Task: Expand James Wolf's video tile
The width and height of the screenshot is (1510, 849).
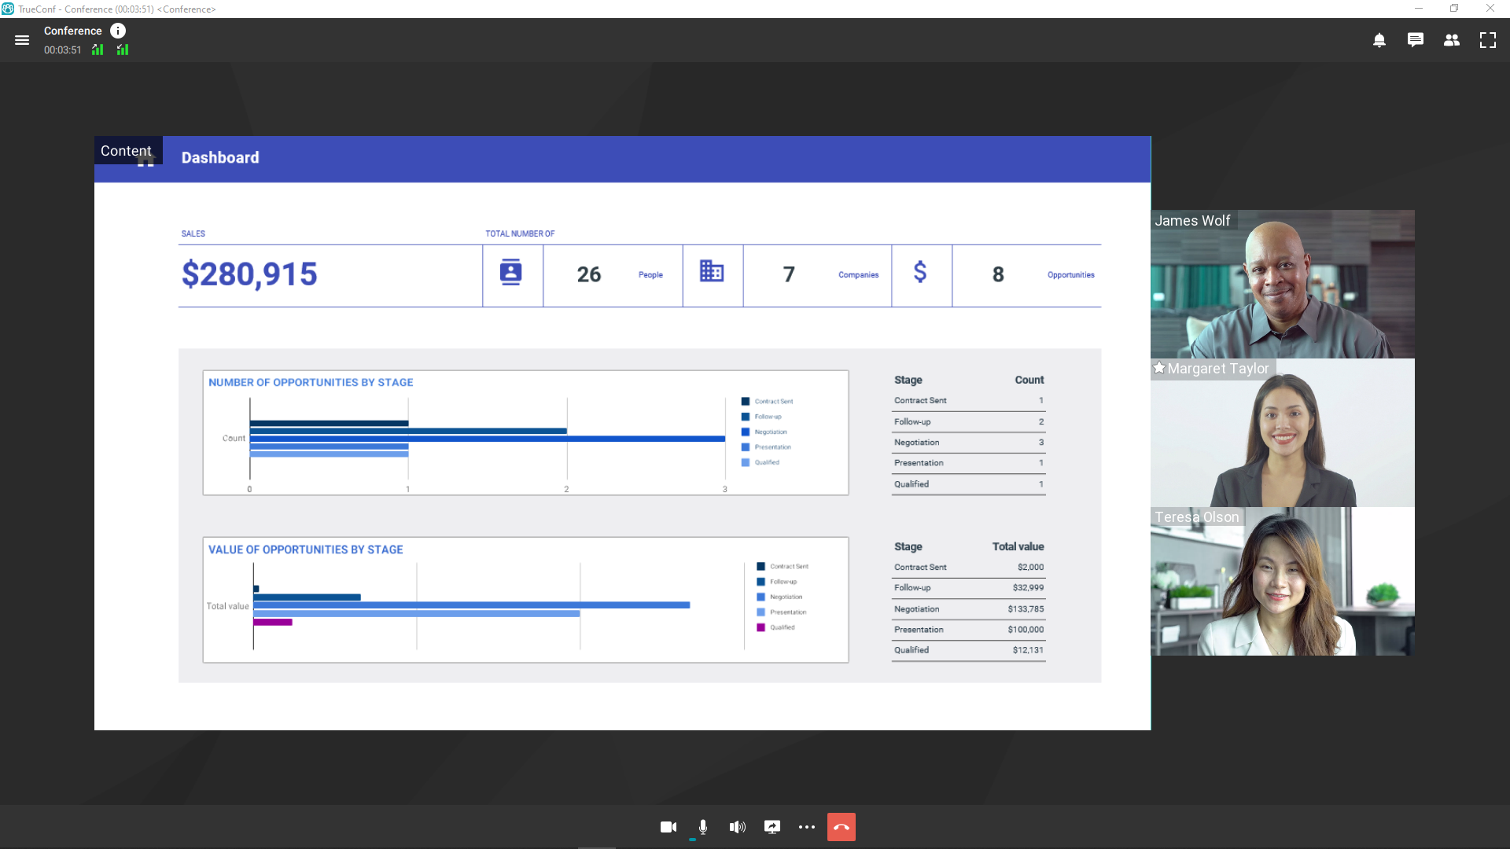Action: [1282, 285]
